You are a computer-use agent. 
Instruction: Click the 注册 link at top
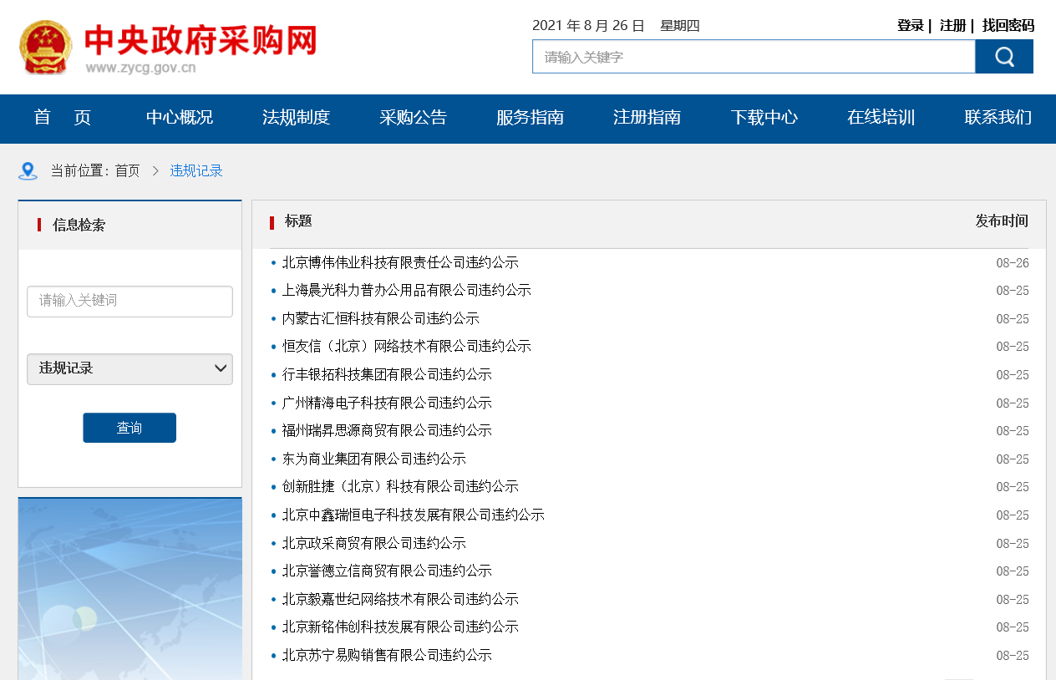point(953,26)
